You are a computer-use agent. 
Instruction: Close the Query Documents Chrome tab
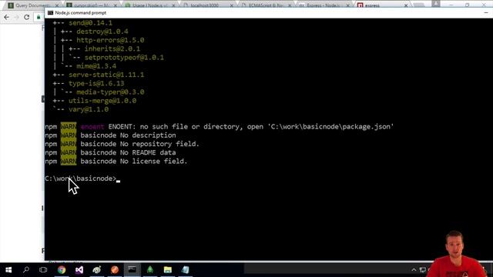57,5
